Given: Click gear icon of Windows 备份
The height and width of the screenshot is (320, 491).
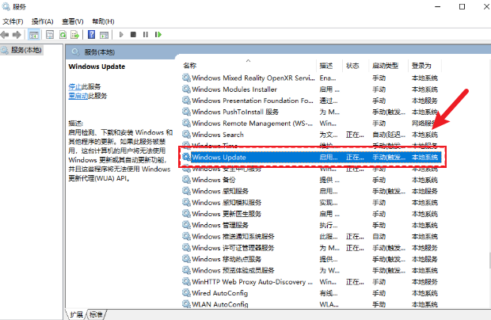Looking at the screenshot, I should [x=186, y=180].
